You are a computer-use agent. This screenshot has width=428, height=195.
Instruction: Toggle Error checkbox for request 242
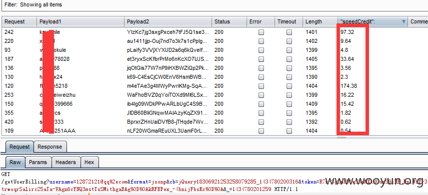261,32
